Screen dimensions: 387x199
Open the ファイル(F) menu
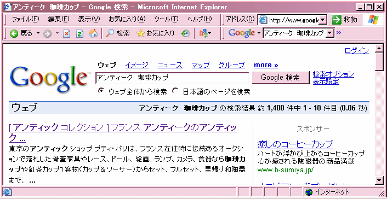point(25,19)
